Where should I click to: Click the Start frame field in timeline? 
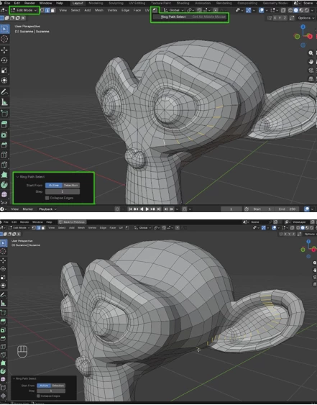(x=261, y=209)
